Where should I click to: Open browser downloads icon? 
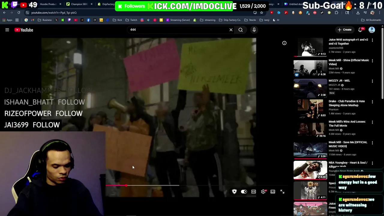point(358,13)
